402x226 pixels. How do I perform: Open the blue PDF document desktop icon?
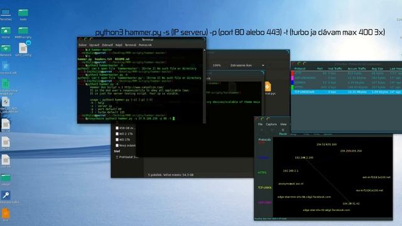(x=6, y=68)
